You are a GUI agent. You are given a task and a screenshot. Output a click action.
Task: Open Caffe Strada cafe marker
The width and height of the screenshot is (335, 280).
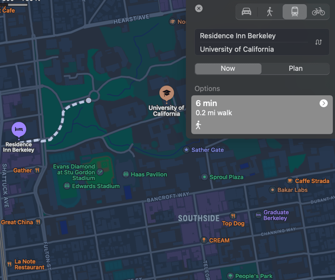290,180
